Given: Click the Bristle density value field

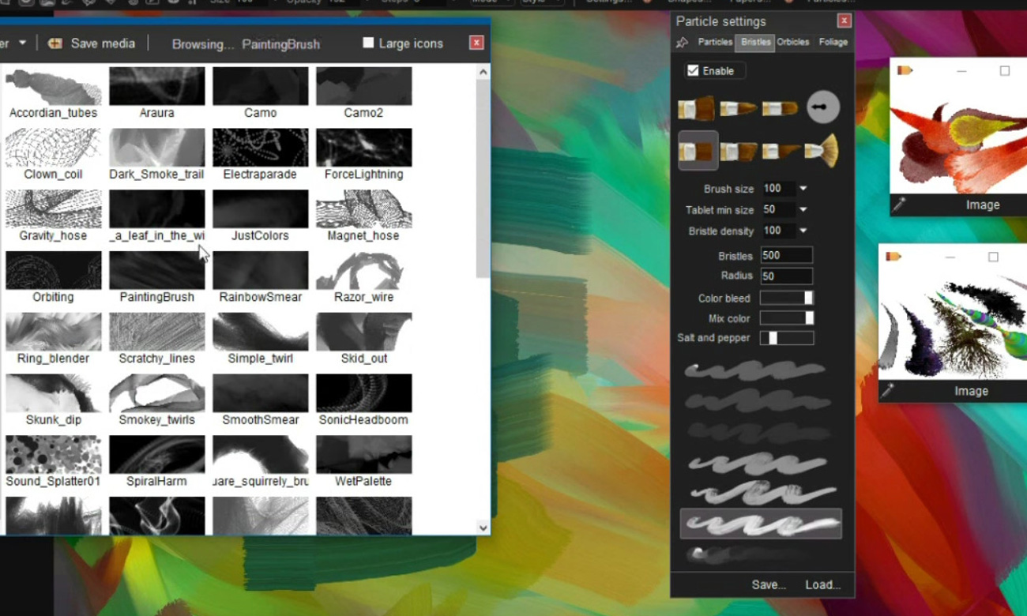Looking at the screenshot, I should point(778,231).
